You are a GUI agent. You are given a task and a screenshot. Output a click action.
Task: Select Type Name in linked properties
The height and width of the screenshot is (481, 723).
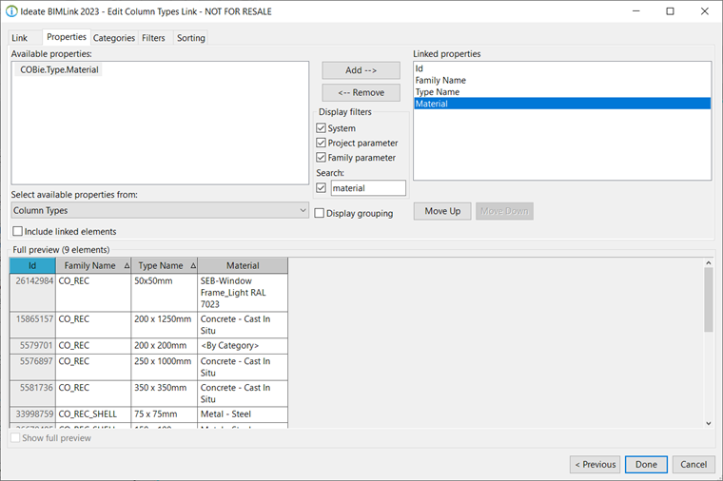(x=562, y=91)
